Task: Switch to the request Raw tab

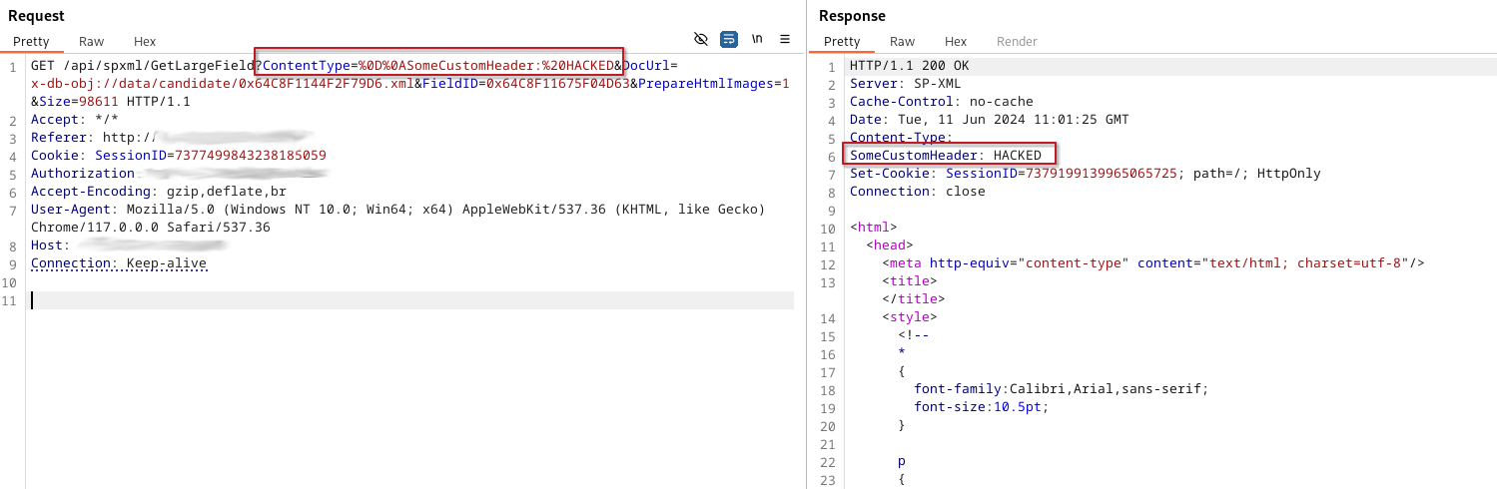Action: coord(92,41)
